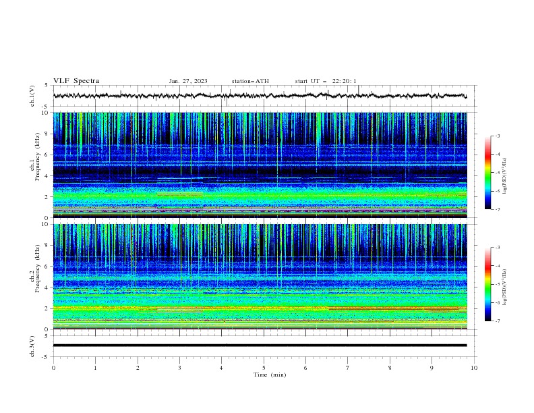Viewport: 534px width, 413px height.
Task: Click the '4' kHz tick on ch.2 axis
Action: click(48, 287)
